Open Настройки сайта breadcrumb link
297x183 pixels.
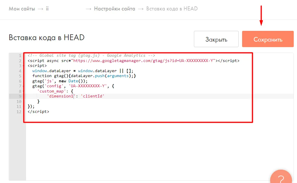pos(114,9)
